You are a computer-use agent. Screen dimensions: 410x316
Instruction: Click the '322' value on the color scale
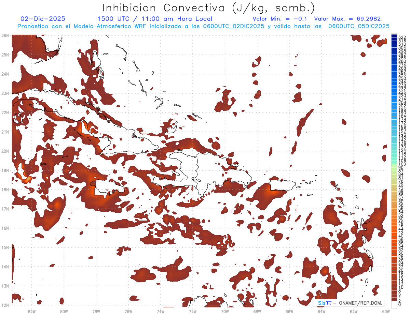[x=402, y=37]
